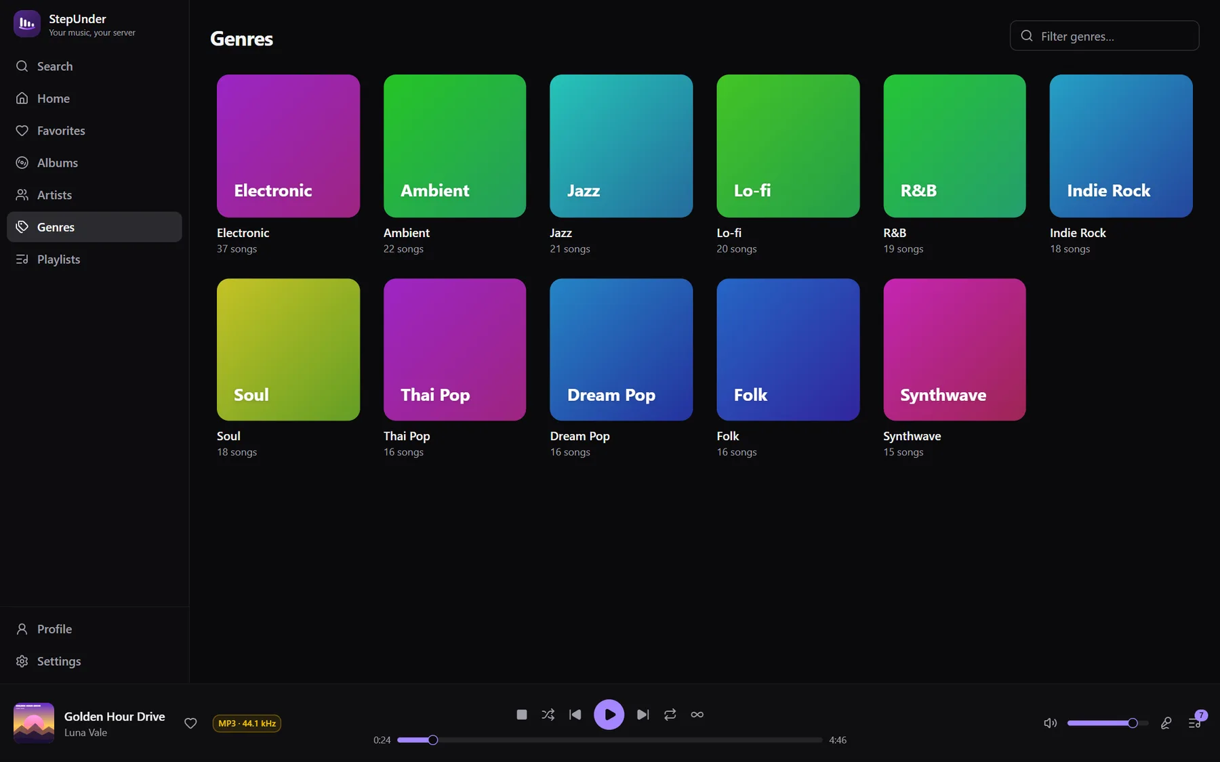
Task: Skip to the next track
Action: pos(643,715)
